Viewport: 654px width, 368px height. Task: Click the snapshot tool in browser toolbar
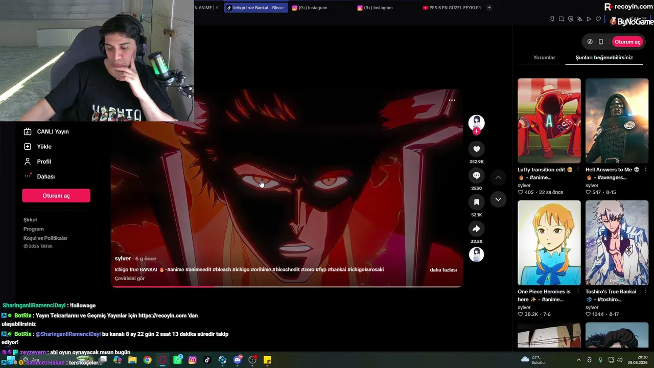click(x=562, y=19)
